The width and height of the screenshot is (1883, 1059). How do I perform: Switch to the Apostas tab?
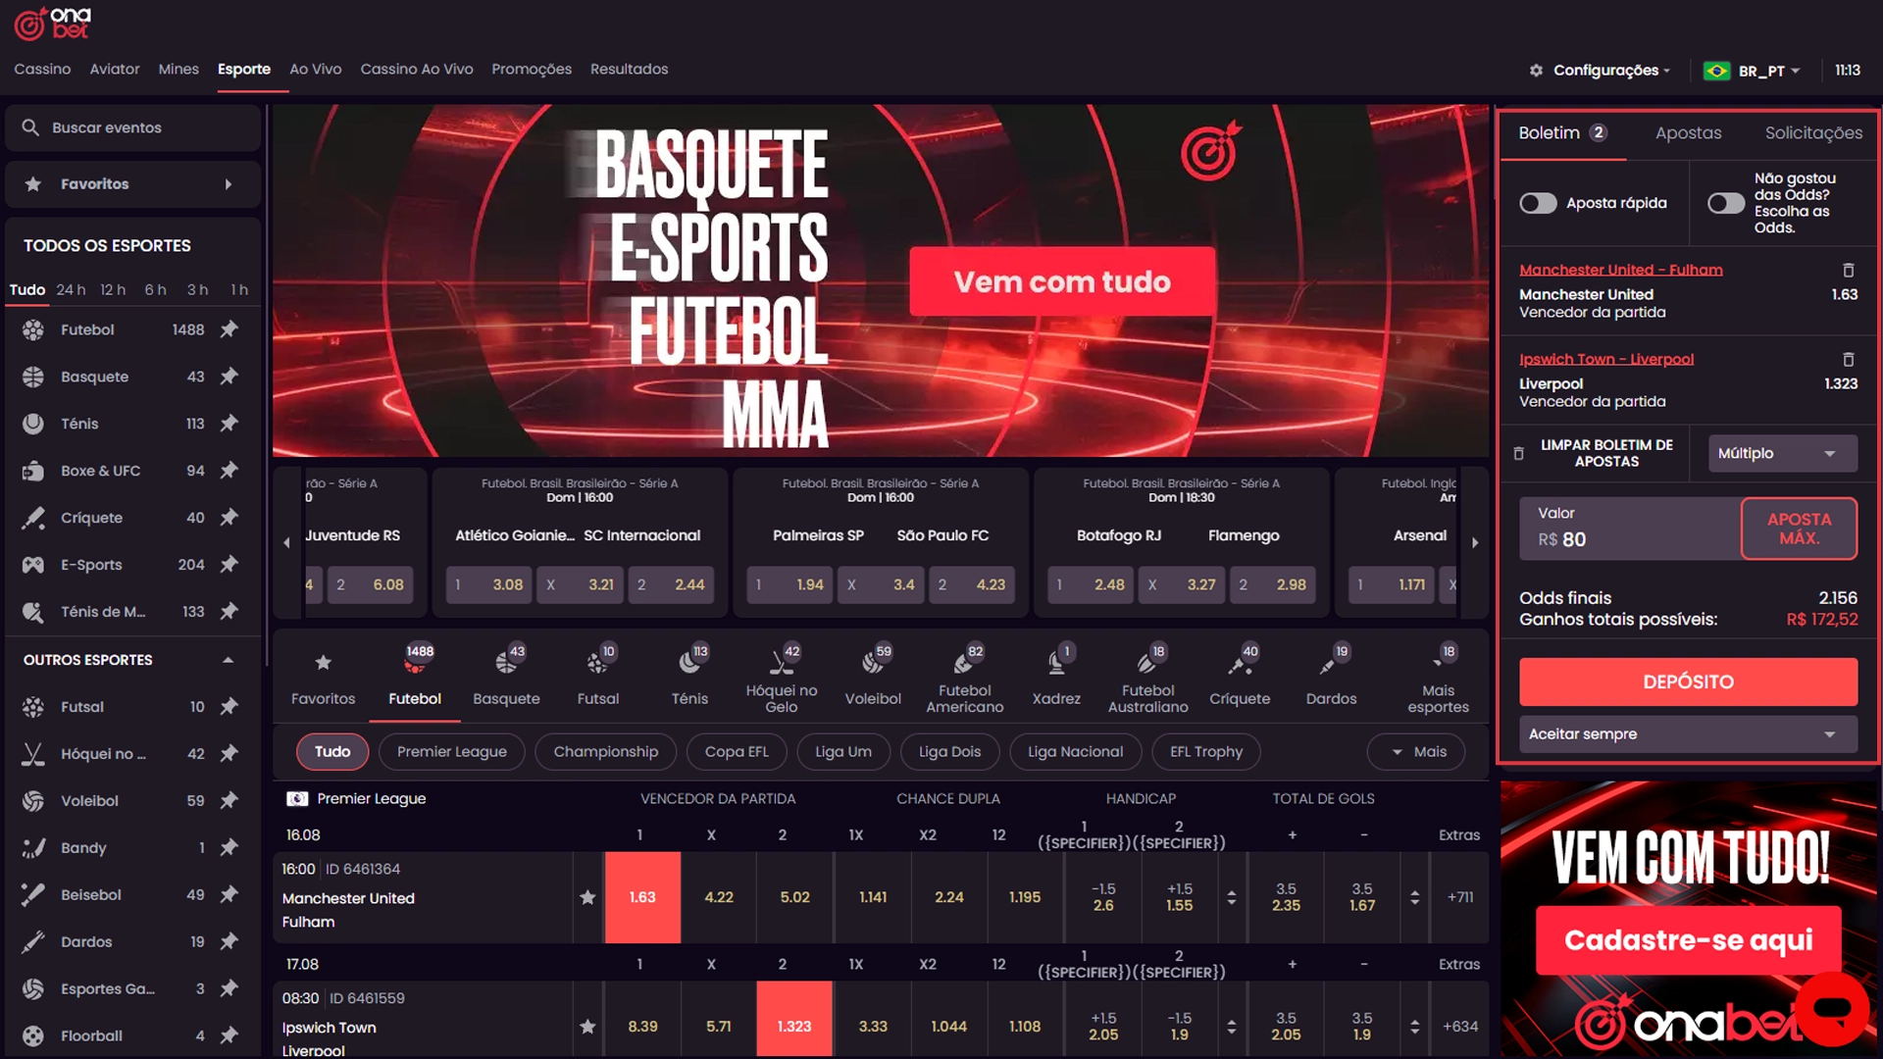point(1688,132)
